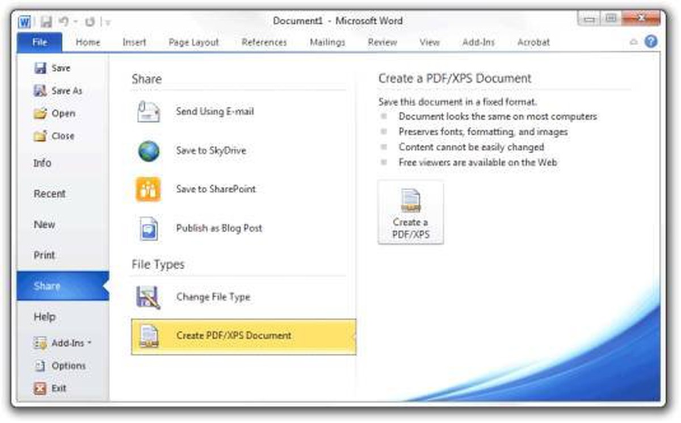Switch to the Page Layout tab
This screenshot has width=681, height=423.
[194, 42]
